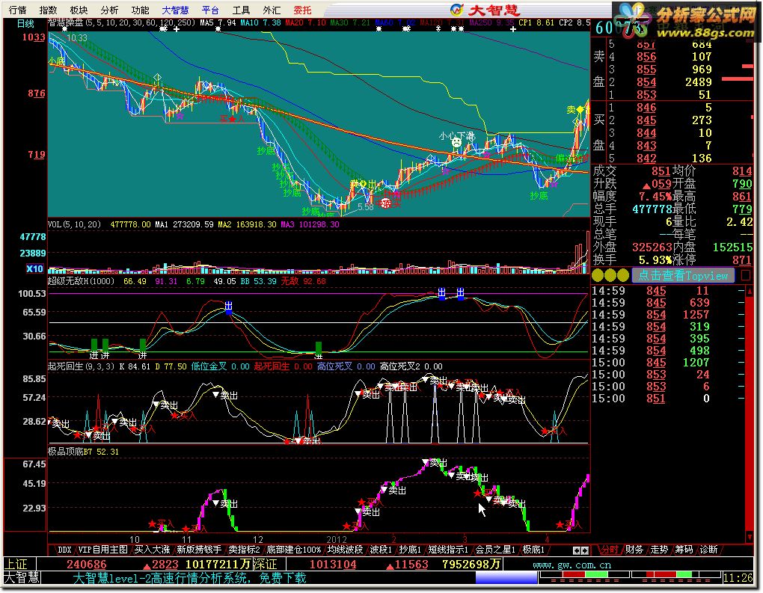Select the DDX indicator tab

(64, 550)
